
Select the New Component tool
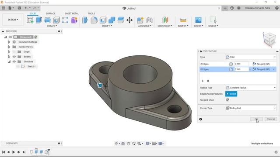(x=140, y=20)
